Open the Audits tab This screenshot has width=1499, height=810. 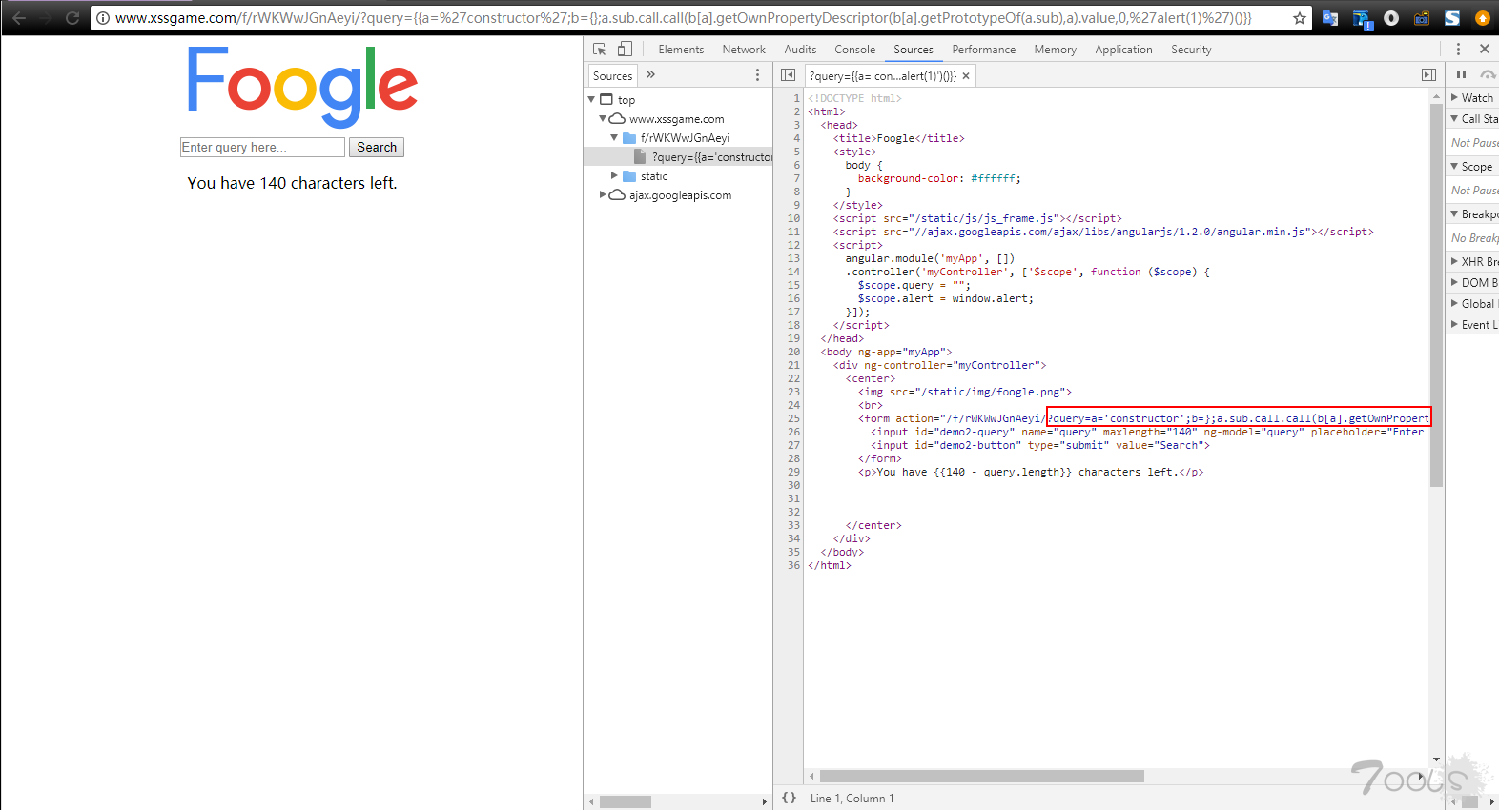(x=800, y=50)
